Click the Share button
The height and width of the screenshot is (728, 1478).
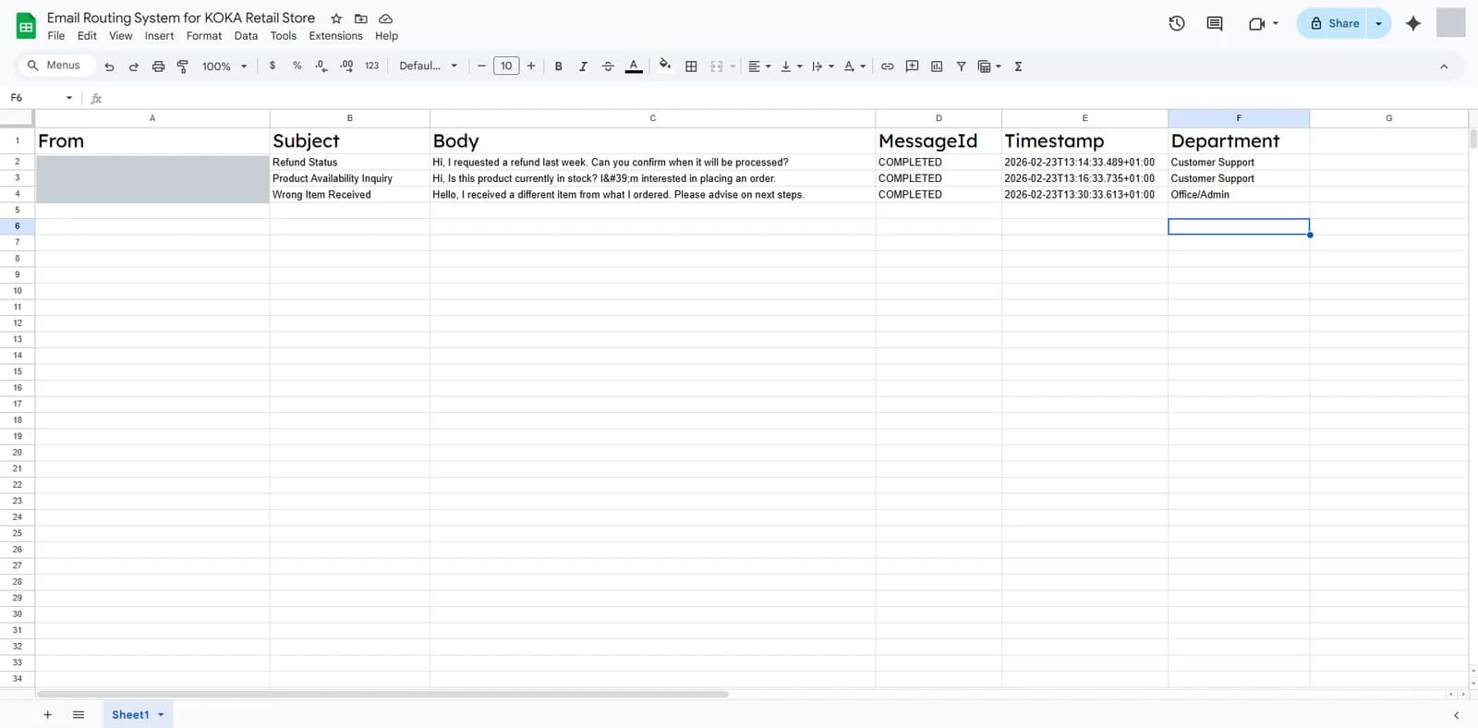[1332, 24]
